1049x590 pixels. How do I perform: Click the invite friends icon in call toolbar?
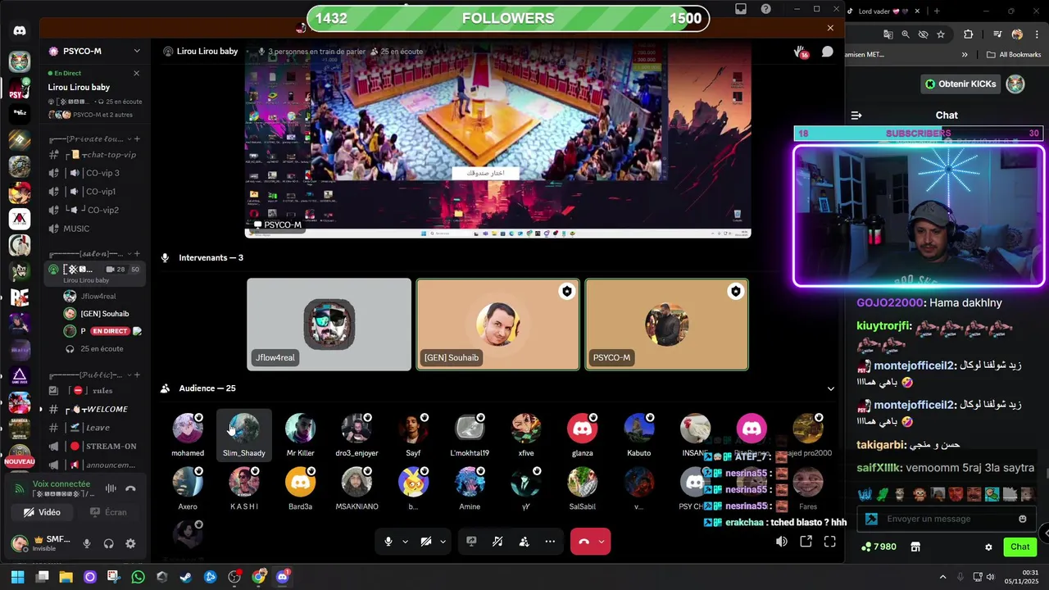point(524,542)
